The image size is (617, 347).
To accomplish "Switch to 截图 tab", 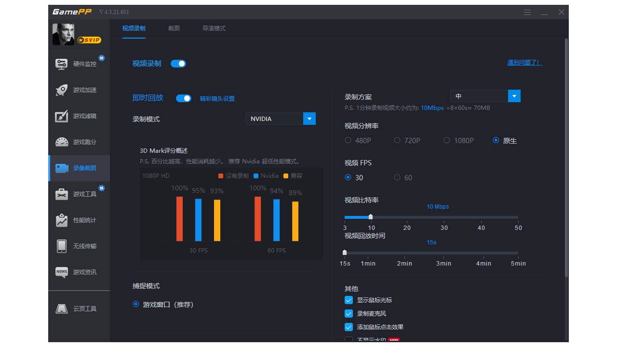I will point(174,28).
